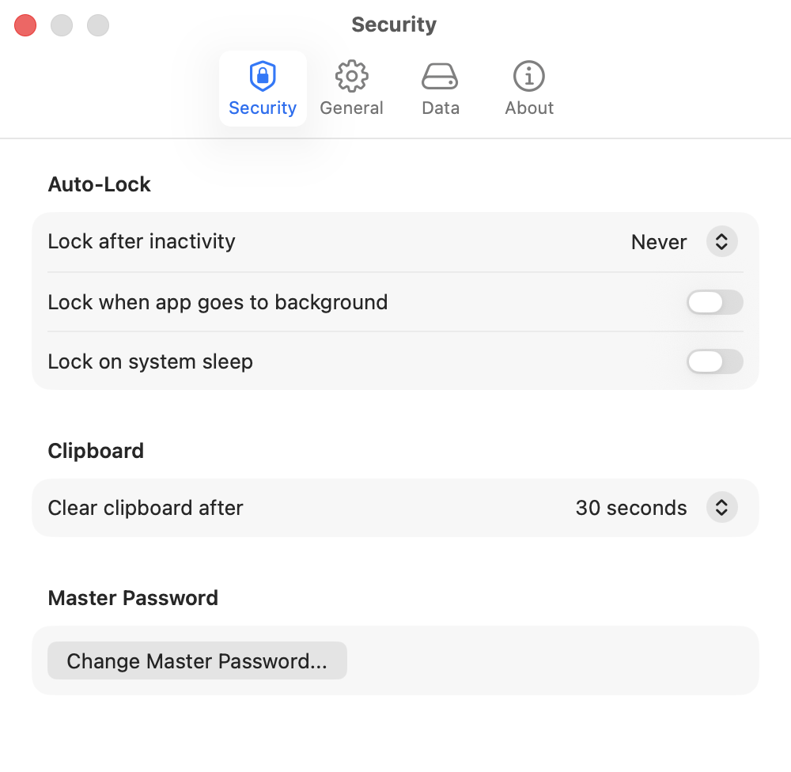The width and height of the screenshot is (791, 772).
Task: Open the Data drive icon
Action: tap(441, 76)
